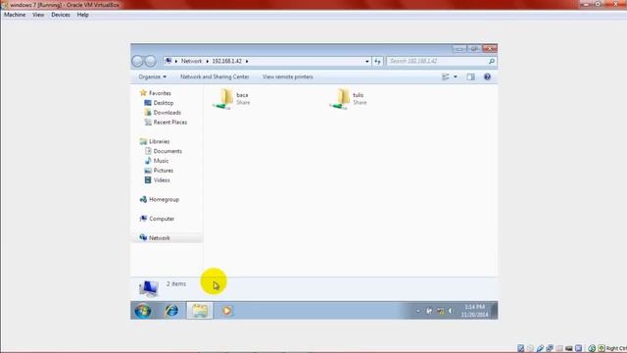The height and width of the screenshot is (353, 627).
Task: Open the Documents library
Action: pyautogui.click(x=164, y=151)
